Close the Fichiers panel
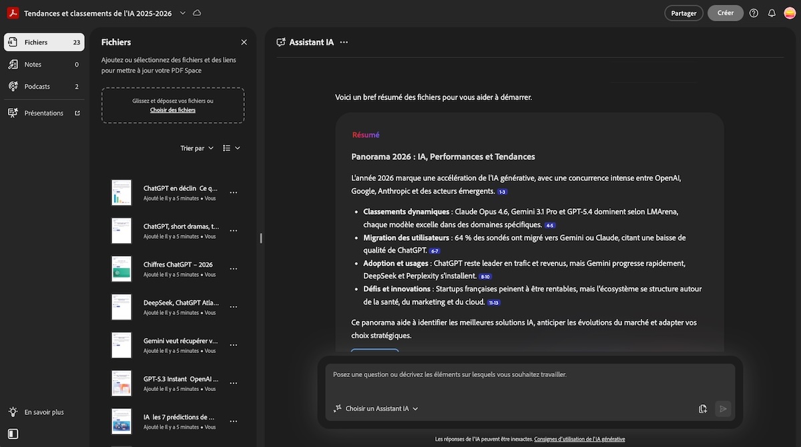 click(244, 42)
